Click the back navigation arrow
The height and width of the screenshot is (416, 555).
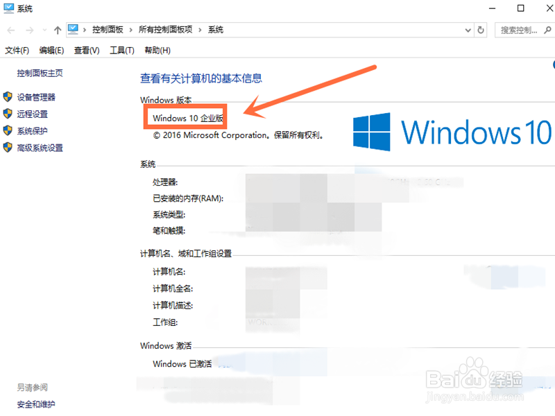tap(10, 30)
